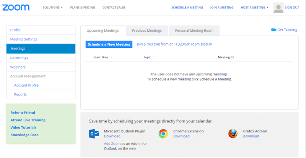
Task: Open the Knowledge Base link
Action: tap(24, 135)
